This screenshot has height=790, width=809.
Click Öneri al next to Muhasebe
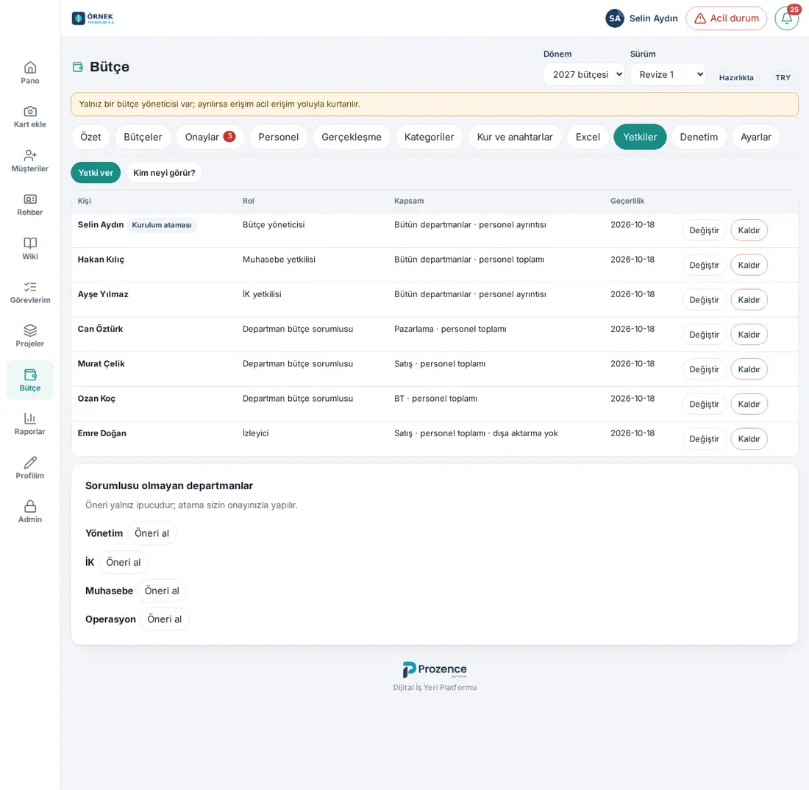tap(162, 591)
